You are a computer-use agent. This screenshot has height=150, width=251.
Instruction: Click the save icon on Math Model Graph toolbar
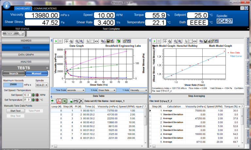tap(205, 41)
